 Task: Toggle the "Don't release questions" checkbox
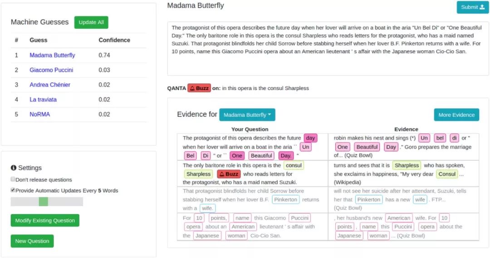[13, 179]
